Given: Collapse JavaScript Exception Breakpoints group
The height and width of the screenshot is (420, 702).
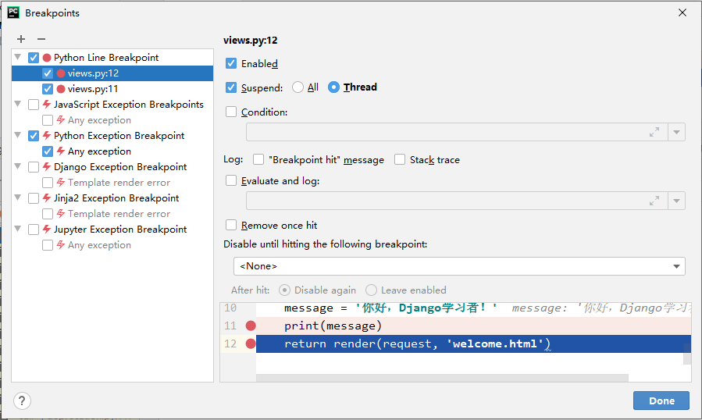Looking at the screenshot, I should click(18, 104).
